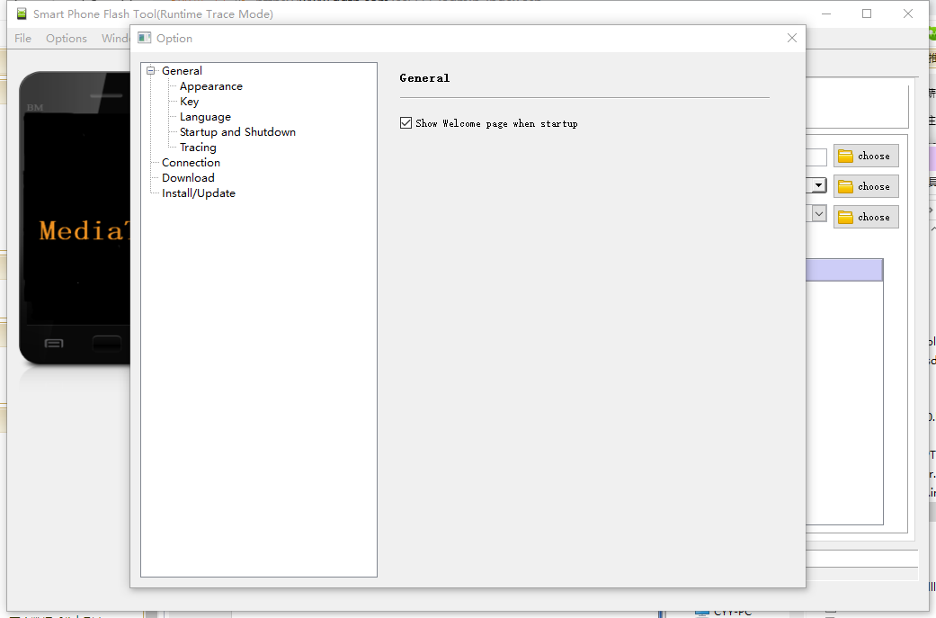Open the Appearance settings page
936x618 pixels.
click(210, 86)
